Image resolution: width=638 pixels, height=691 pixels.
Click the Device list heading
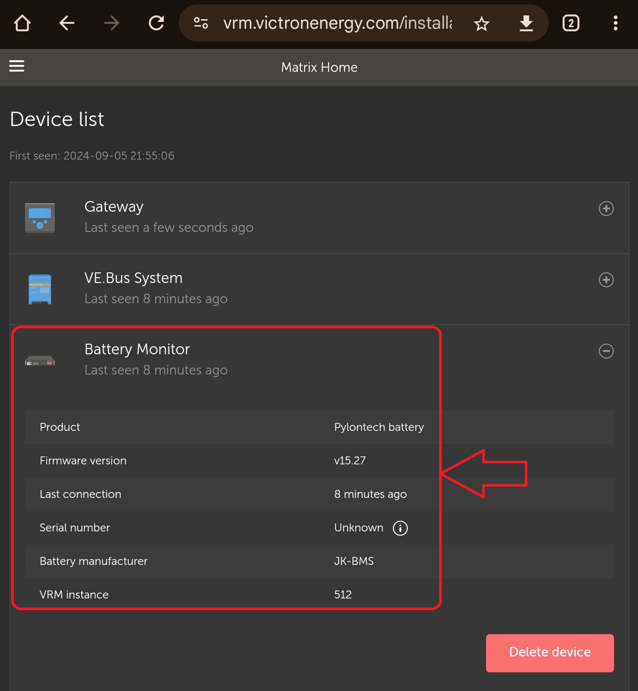57,119
